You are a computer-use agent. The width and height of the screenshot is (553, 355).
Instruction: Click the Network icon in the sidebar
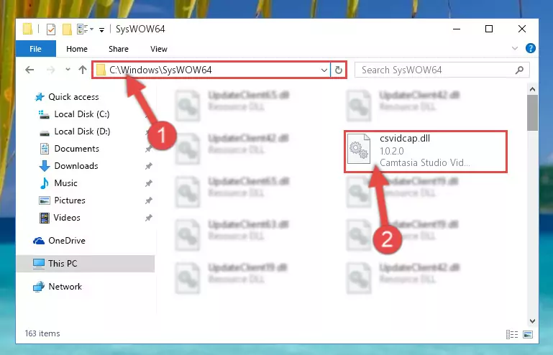pyautogui.click(x=39, y=287)
